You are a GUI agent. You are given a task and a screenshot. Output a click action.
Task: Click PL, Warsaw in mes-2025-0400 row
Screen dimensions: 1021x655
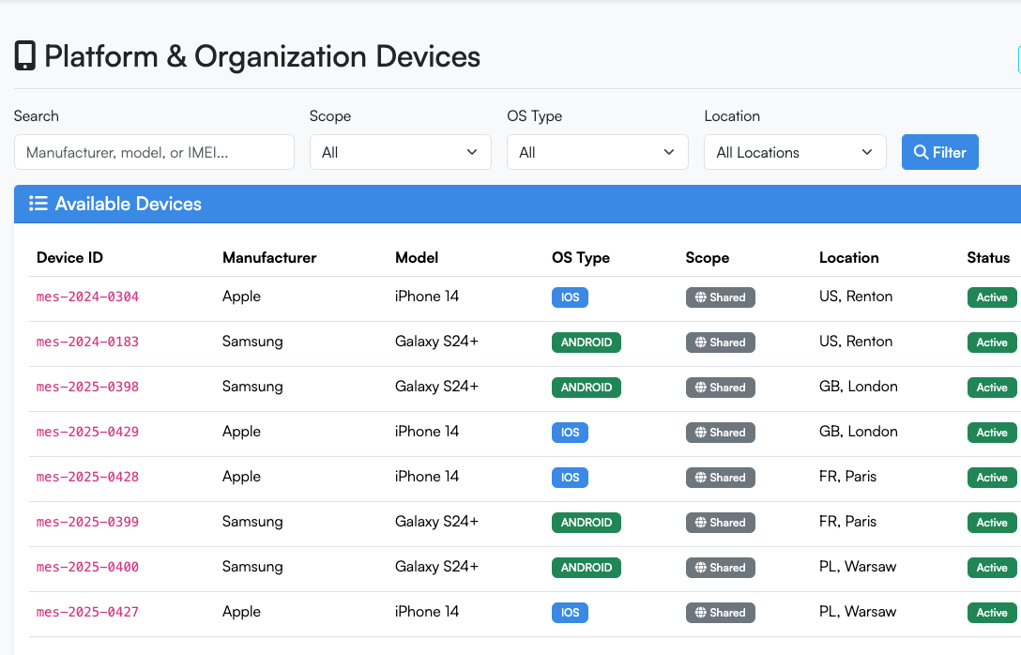pyautogui.click(x=858, y=566)
